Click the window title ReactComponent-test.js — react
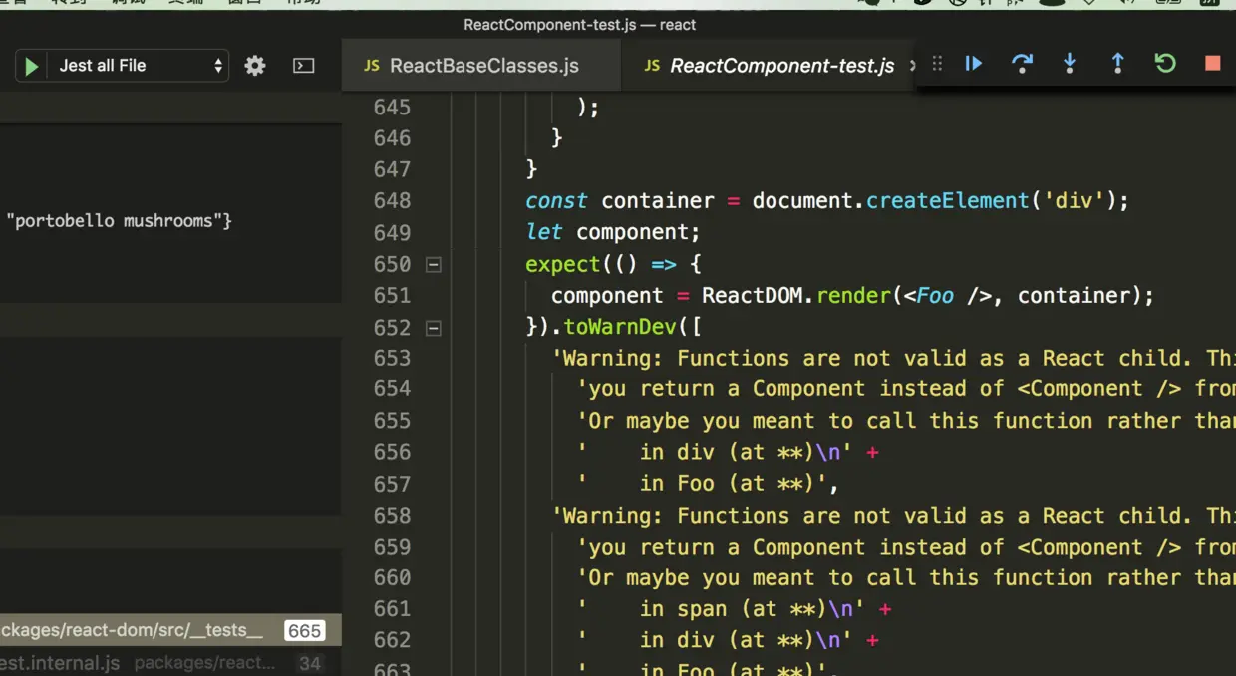This screenshot has height=676, width=1236. point(579,24)
